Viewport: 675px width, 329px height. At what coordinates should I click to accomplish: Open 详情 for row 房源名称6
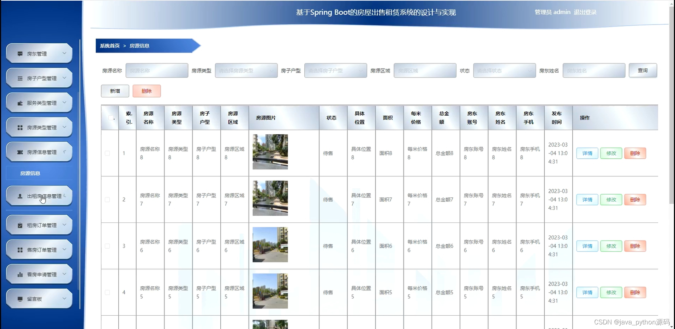pyautogui.click(x=587, y=246)
